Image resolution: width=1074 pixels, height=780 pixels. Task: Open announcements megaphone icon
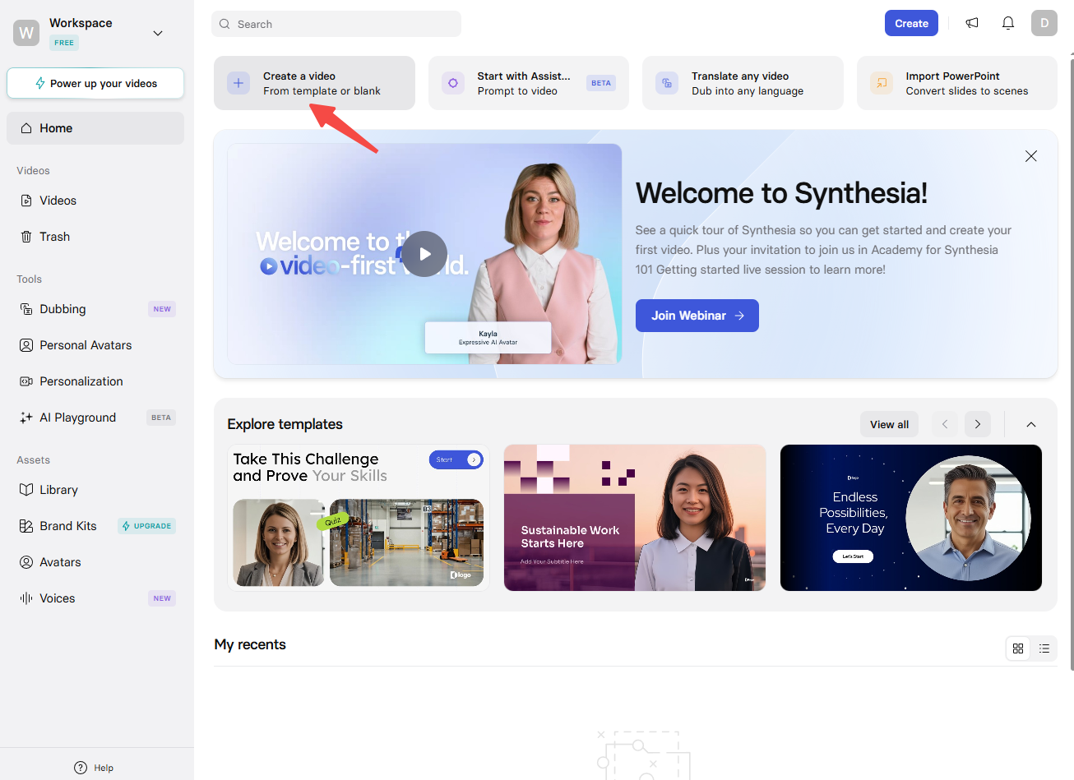coord(972,23)
